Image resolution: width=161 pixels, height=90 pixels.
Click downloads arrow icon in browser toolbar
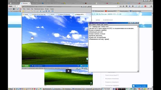[130, 6]
